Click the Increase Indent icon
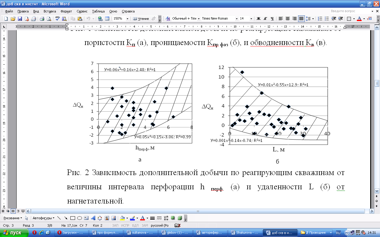The width and height of the screenshot is (380, 237). 340,19
